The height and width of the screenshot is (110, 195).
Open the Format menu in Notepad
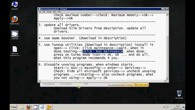click(x=49, y=12)
